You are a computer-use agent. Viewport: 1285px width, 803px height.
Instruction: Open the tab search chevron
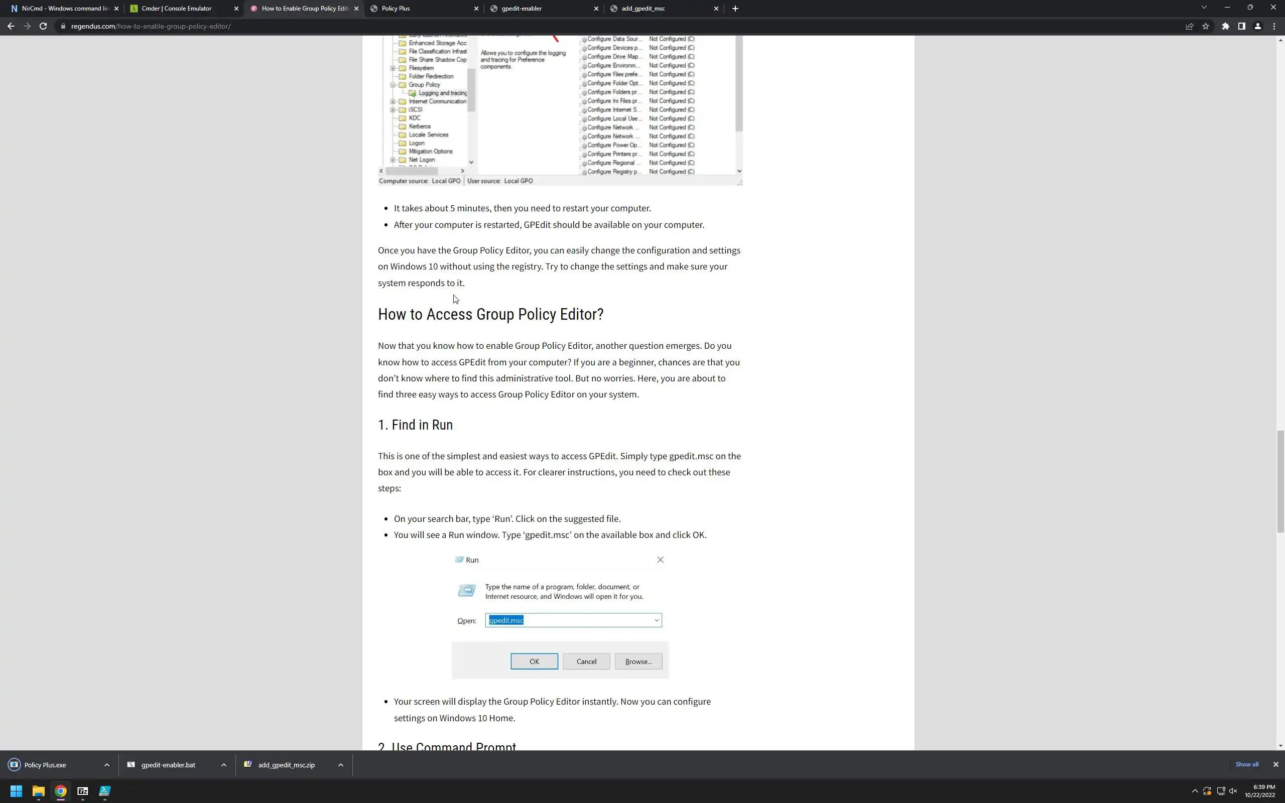click(1204, 8)
